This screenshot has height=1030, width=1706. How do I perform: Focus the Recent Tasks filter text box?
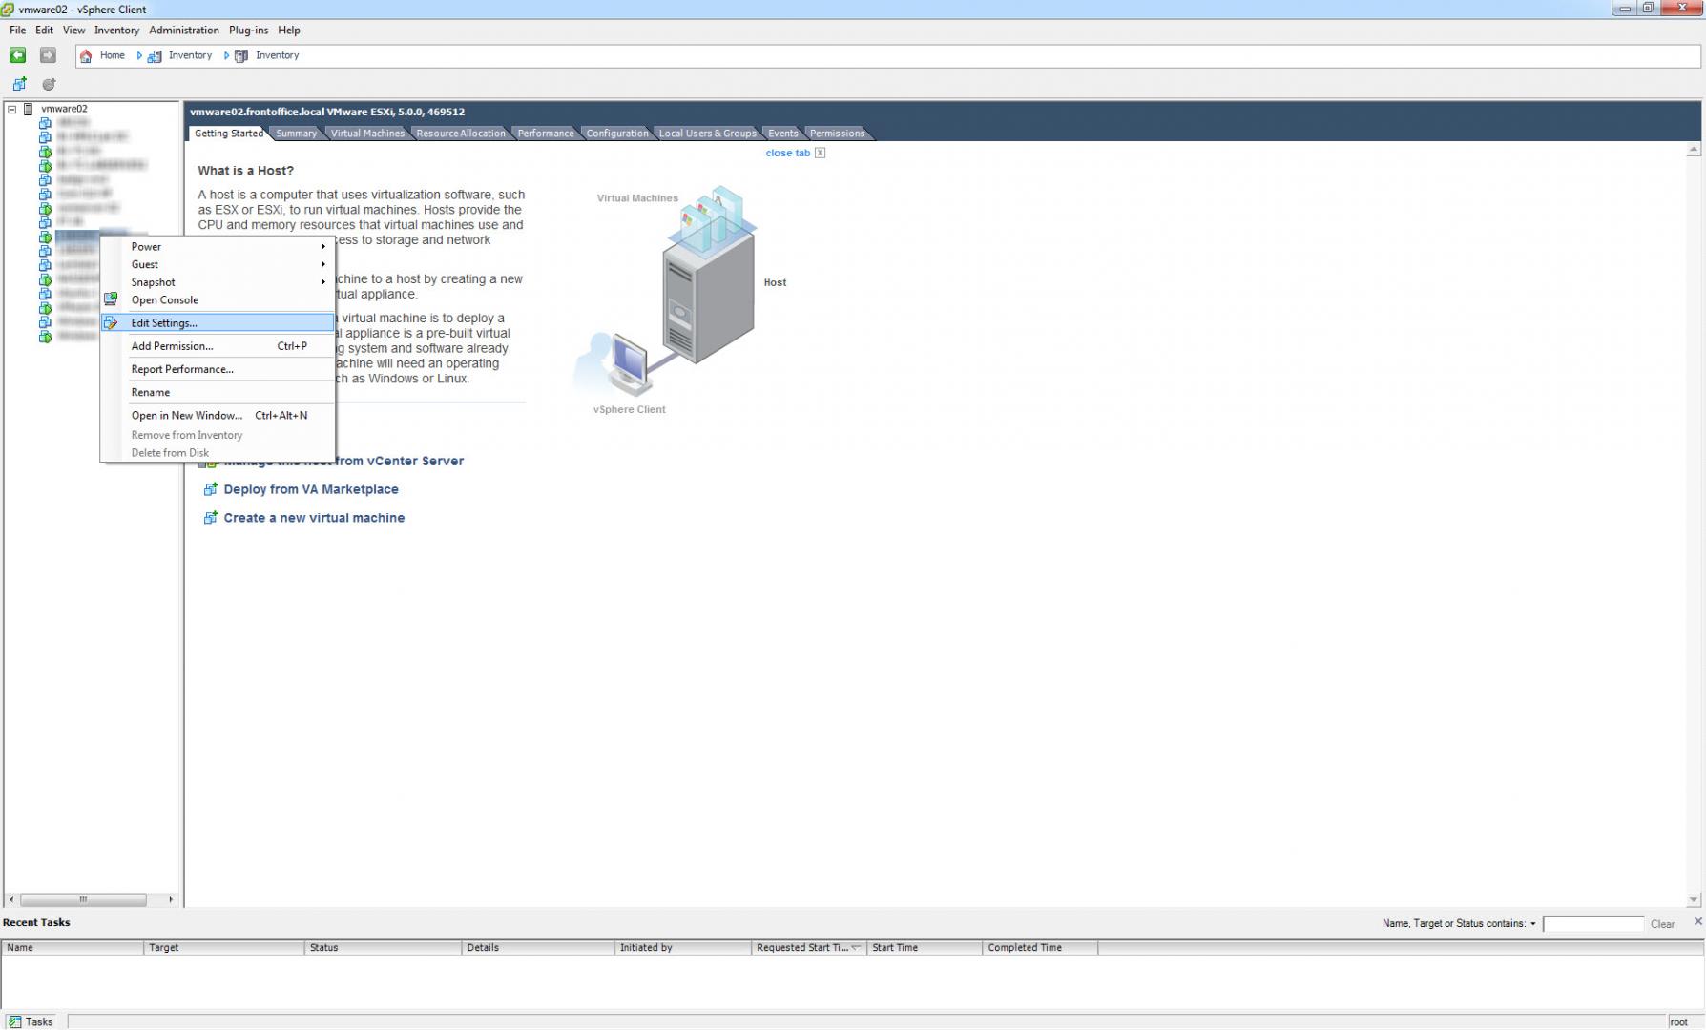pyautogui.click(x=1592, y=924)
